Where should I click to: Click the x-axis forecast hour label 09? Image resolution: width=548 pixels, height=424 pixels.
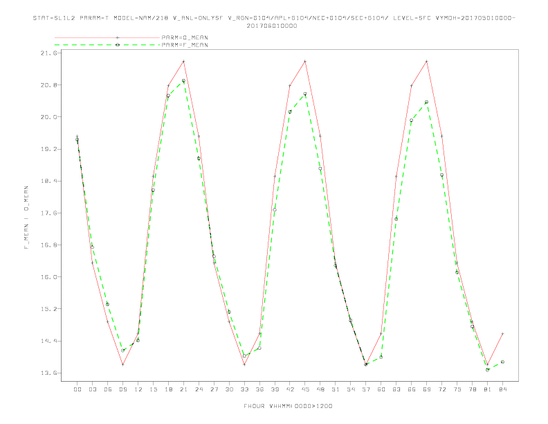pos(122,389)
